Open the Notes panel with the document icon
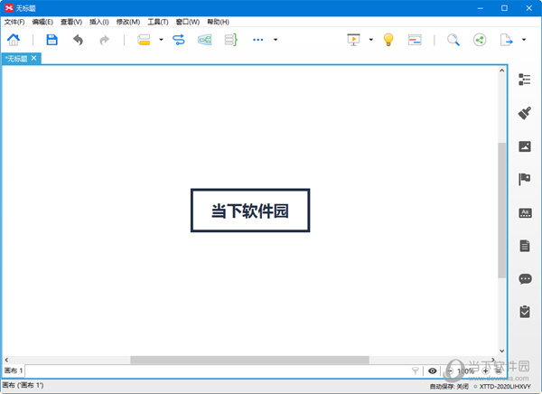The height and width of the screenshot is (394, 542). pyautogui.click(x=525, y=246)
